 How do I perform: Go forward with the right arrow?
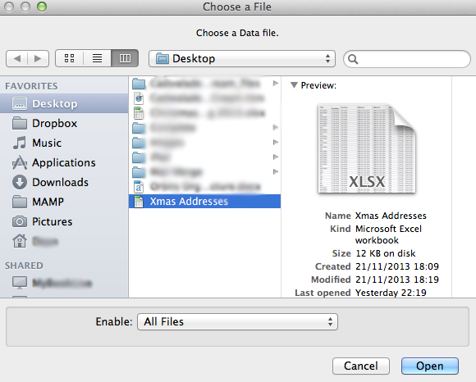38,58
